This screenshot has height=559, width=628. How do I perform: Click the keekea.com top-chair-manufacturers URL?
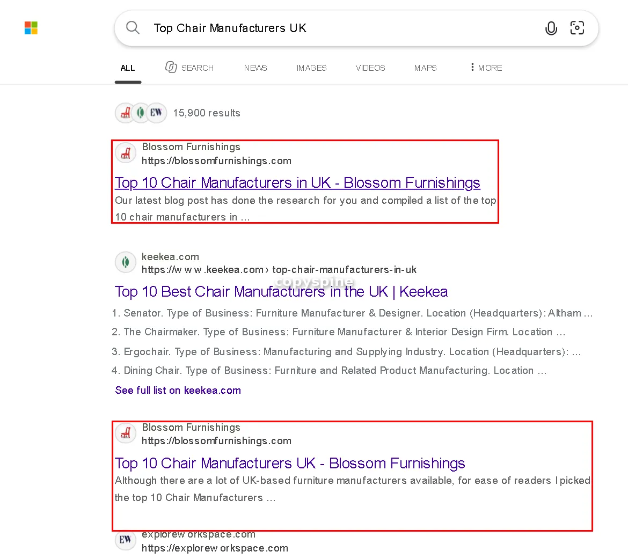tap(279, 270)
